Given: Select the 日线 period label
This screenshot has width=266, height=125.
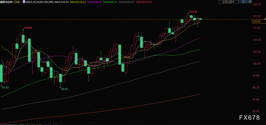Looking at the screenshot, I should click(17, 2).
